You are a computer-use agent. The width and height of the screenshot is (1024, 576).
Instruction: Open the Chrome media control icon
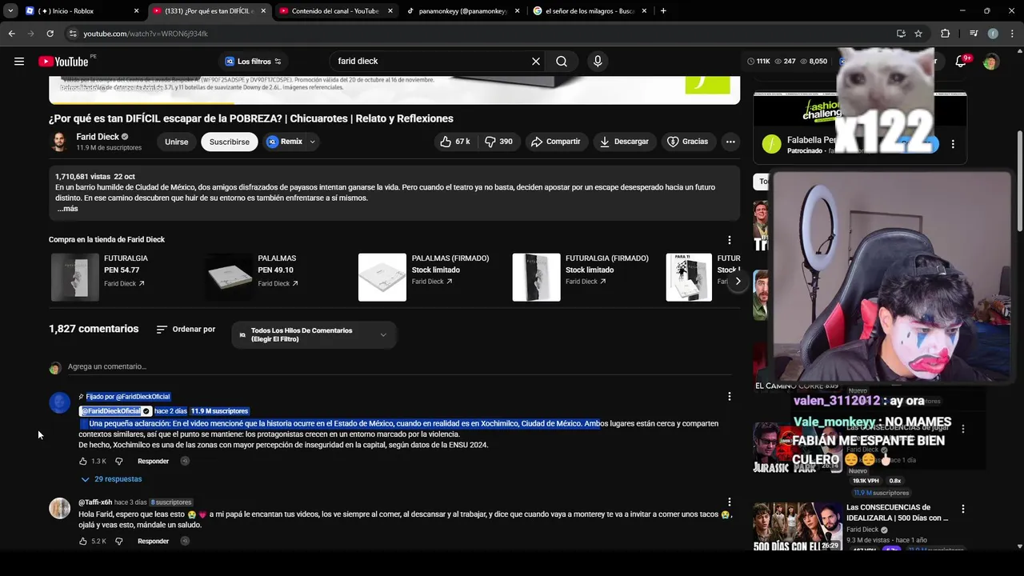point(974,34)
